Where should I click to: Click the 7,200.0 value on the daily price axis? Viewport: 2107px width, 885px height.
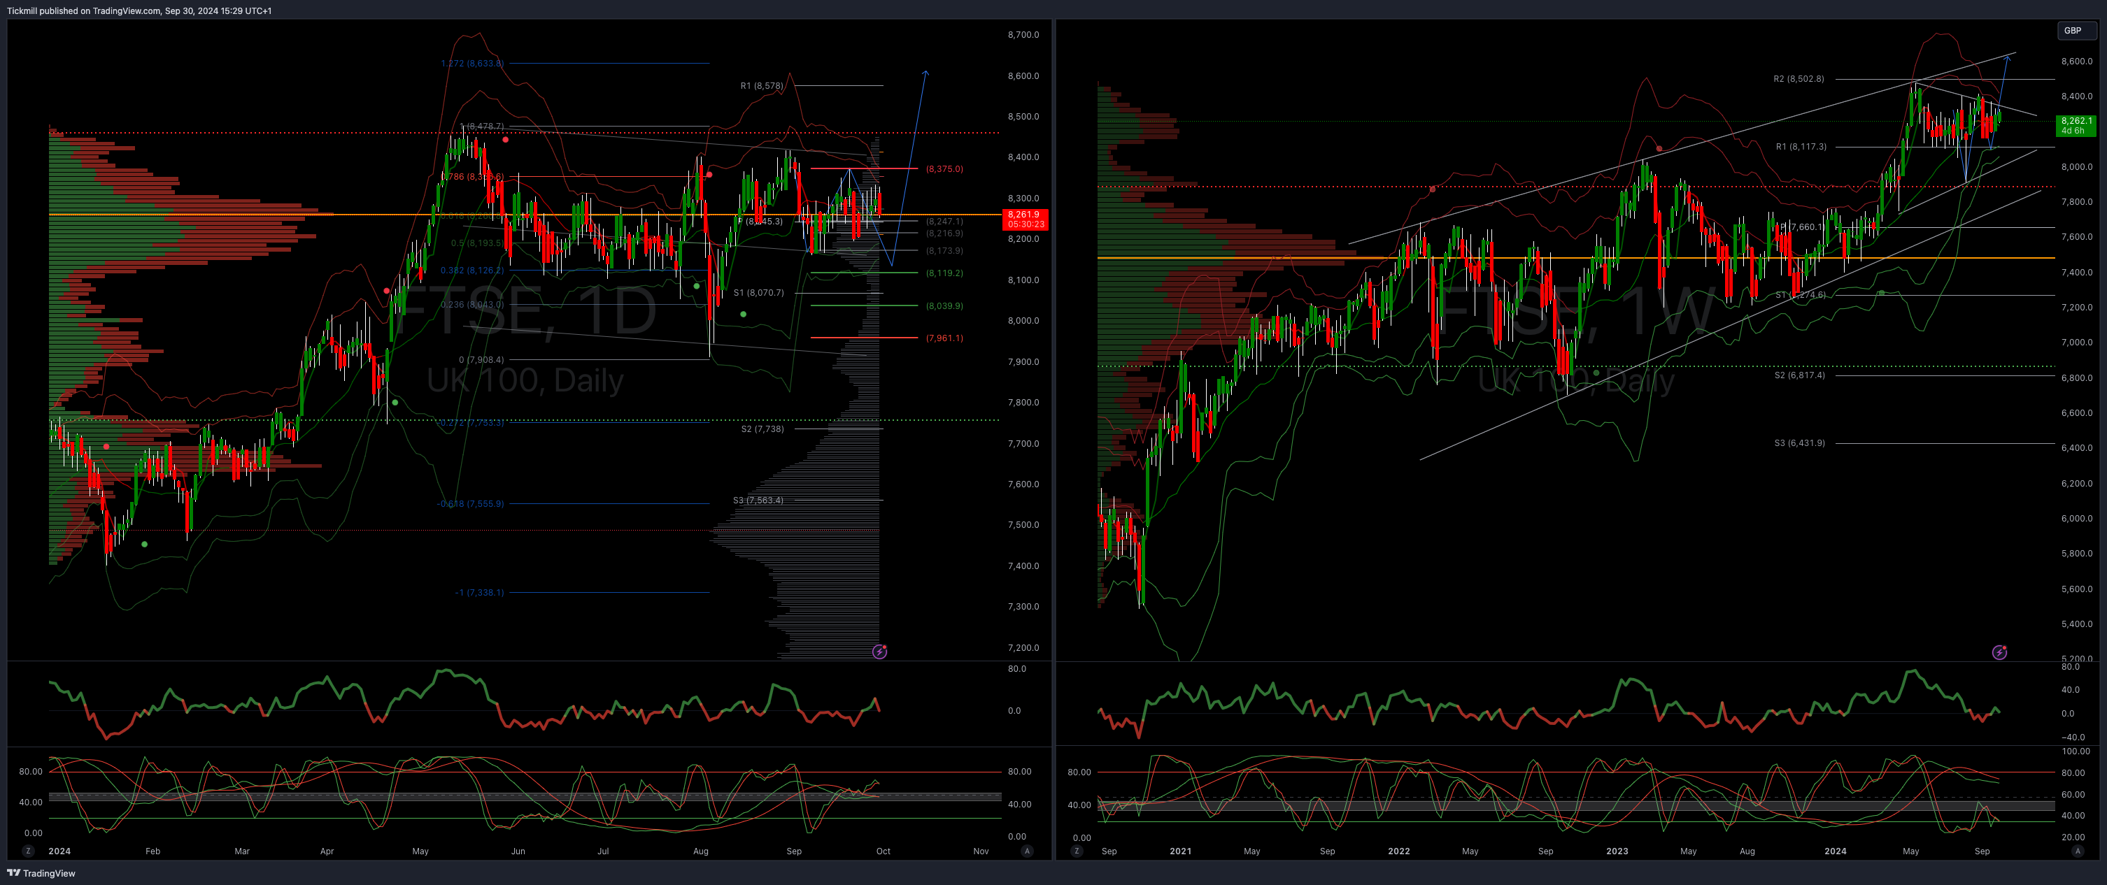(x=1023, y=647)
